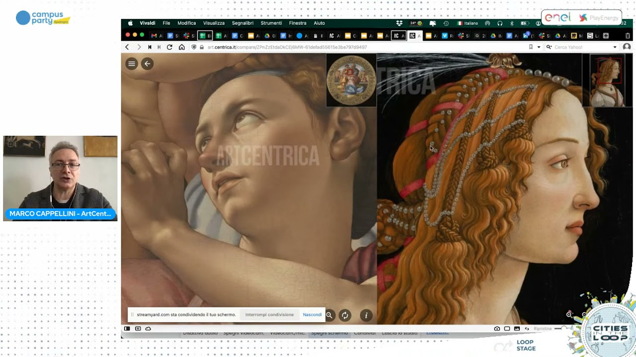Go back one page in Vivaldi

click(x=127, y=47)
